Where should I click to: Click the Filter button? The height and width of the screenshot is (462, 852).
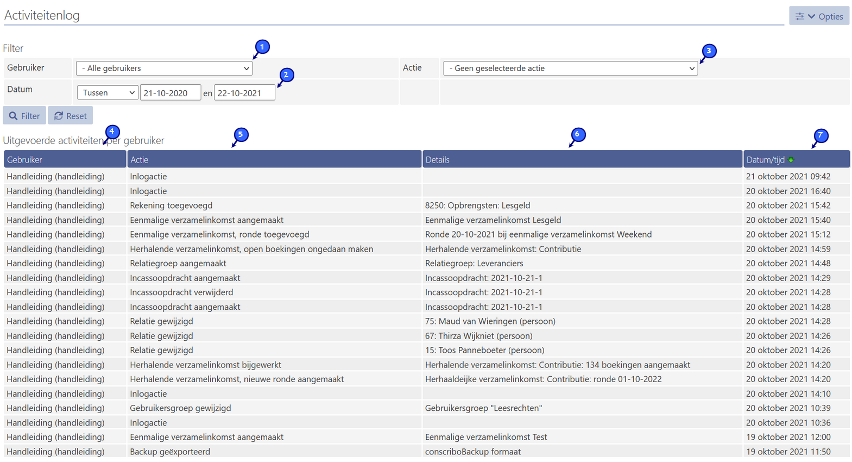click(24, 116)
